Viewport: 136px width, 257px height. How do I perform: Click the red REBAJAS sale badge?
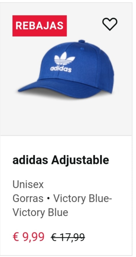pyautogui.click(x=40, y=26)
